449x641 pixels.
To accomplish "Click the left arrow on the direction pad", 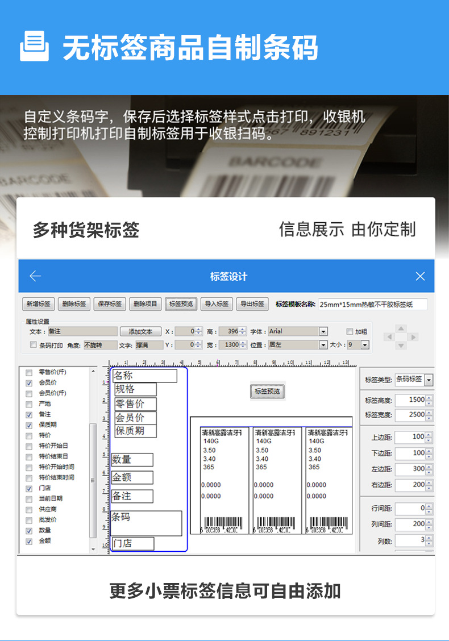I will coord(389,337).
